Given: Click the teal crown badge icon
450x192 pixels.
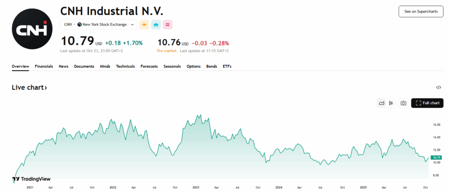Looking at the screenshot, I should (x=156, y=25).
